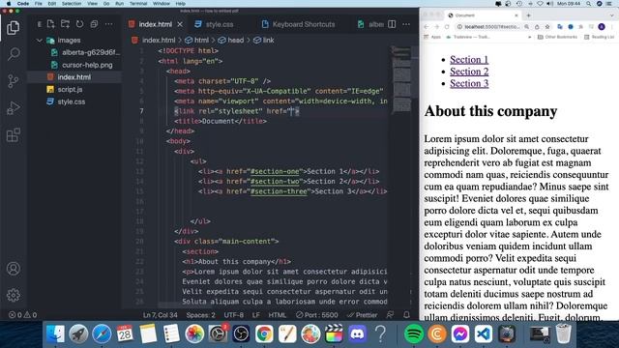Open Other Bookmarks folder in browser

point(557,37)
